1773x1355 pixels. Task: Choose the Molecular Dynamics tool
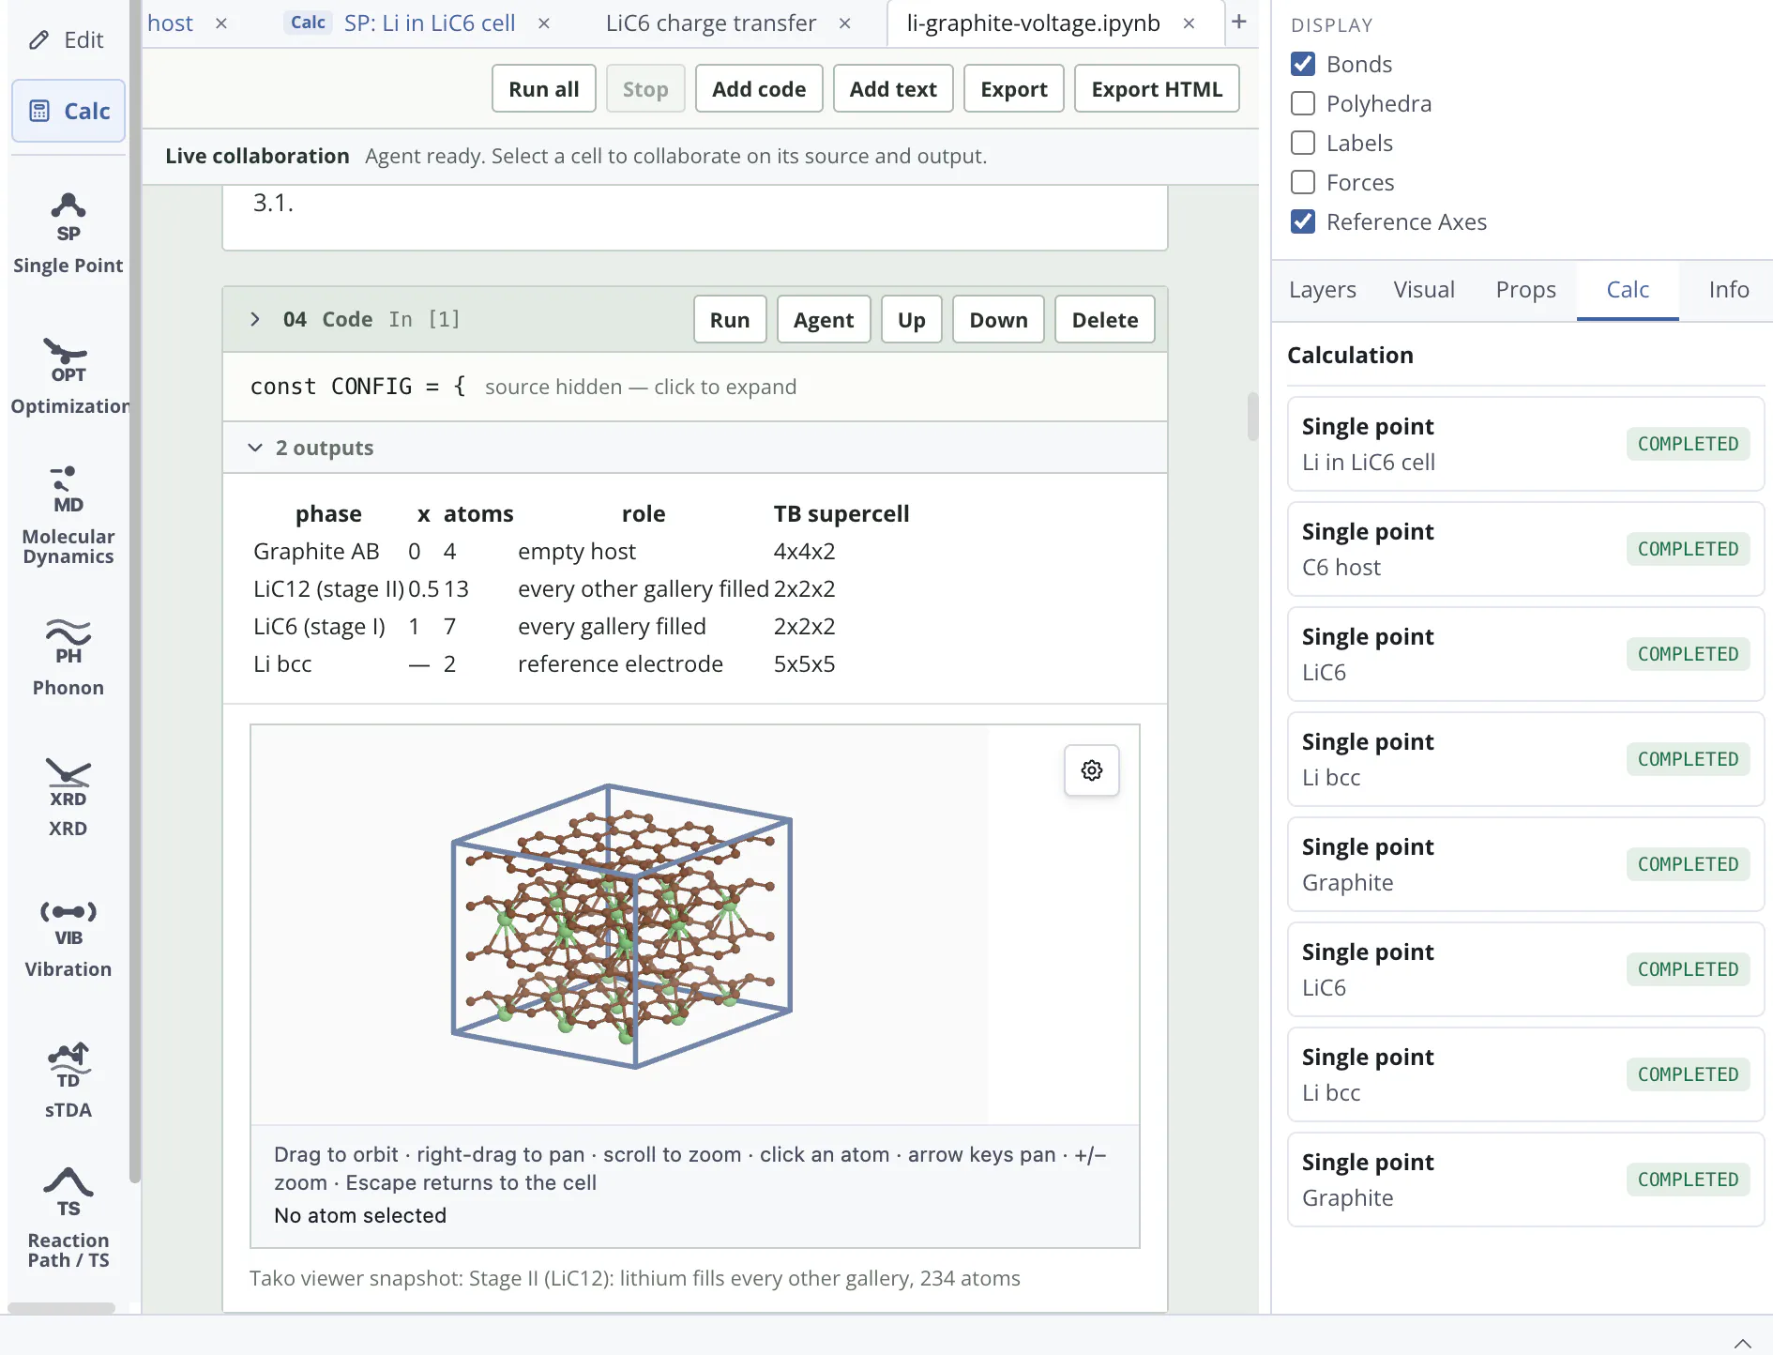click(68, 514)
